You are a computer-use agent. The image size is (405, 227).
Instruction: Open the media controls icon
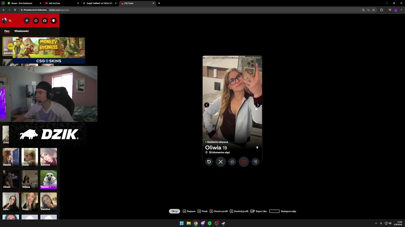pos(390,10)
